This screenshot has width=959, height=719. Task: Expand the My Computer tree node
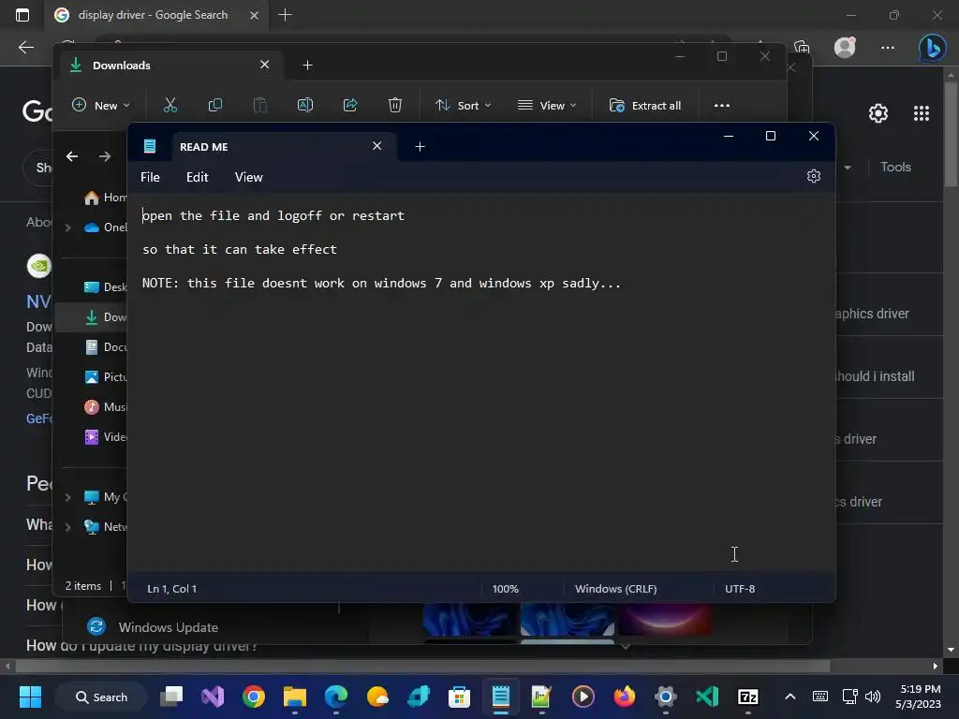click(x=67, y=497)
